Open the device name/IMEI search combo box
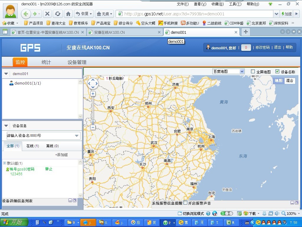 [44, 136]
